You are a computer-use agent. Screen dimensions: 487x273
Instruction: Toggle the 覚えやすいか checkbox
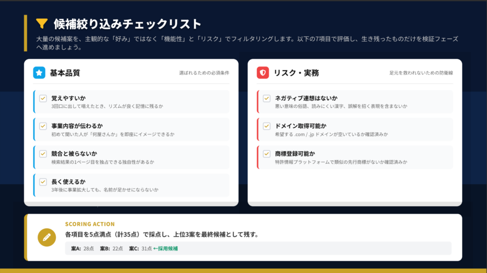43,98
